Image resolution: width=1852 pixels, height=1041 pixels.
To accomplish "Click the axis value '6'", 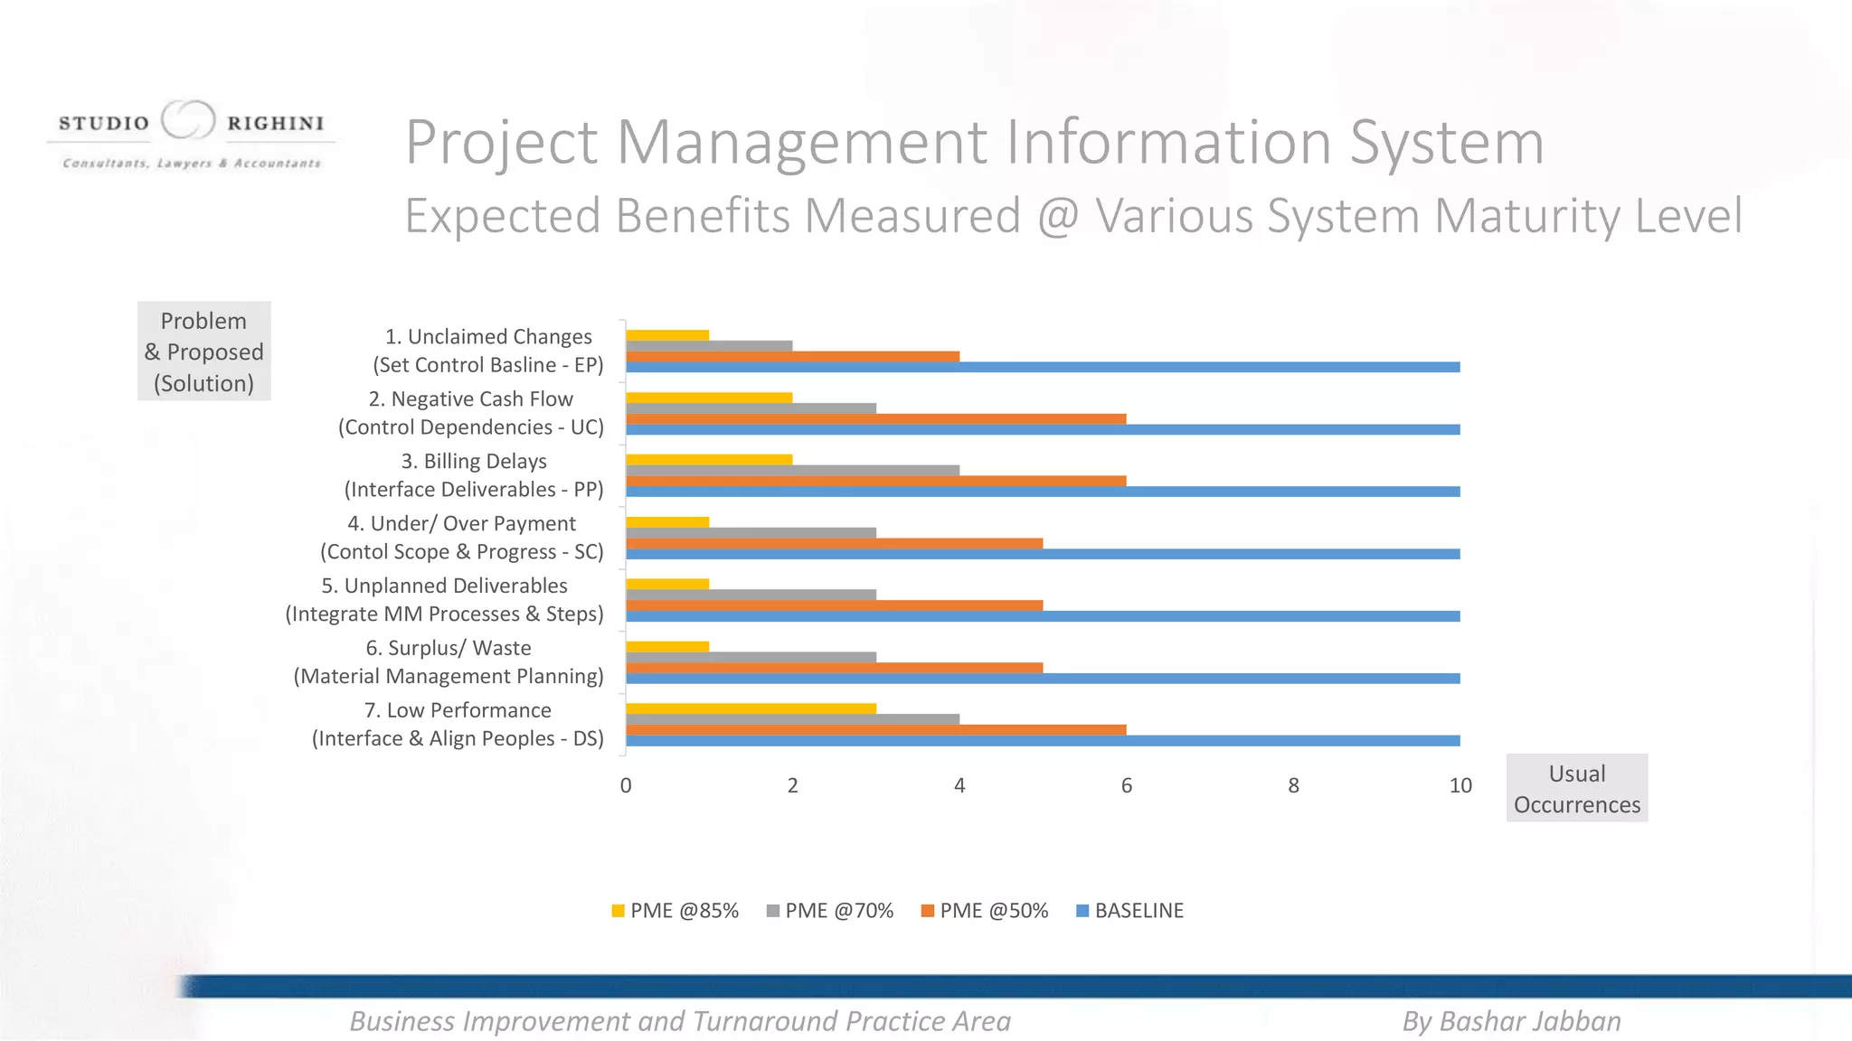I will (1127, 786).
